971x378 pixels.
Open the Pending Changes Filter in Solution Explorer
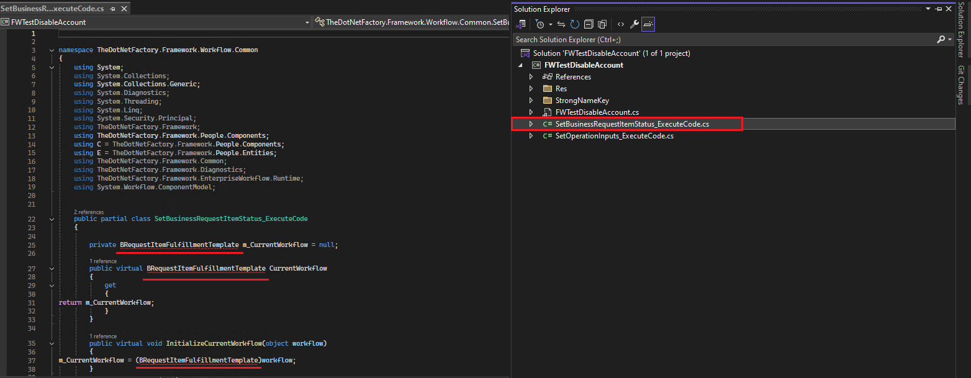pyautogui.click(x=540, y=24)
